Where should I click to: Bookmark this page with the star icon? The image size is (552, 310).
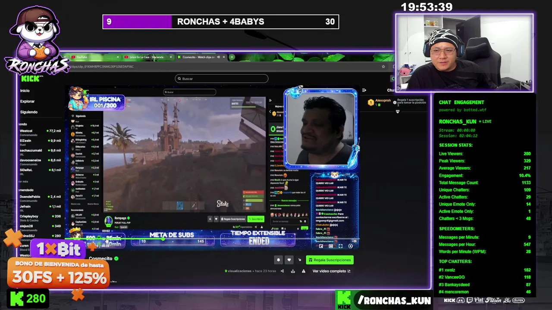[383, 66]
